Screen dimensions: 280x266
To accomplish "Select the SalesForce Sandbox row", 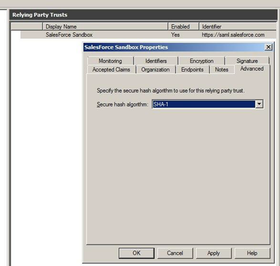I will (148, 34).
